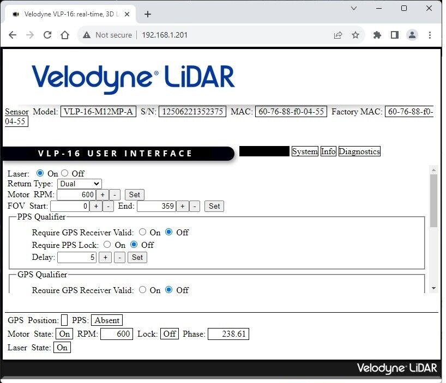Image resolution: width=446 pixels, height=383 pixels.
Task: Open the browser home page
Action: point(65,35)
